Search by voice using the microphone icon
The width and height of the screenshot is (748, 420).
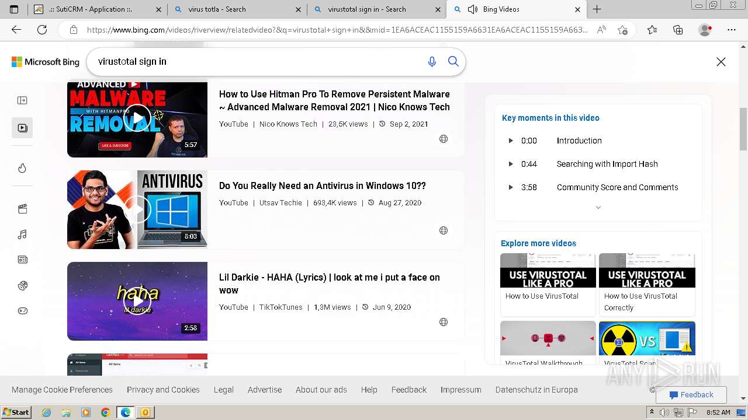pos(432,62)
